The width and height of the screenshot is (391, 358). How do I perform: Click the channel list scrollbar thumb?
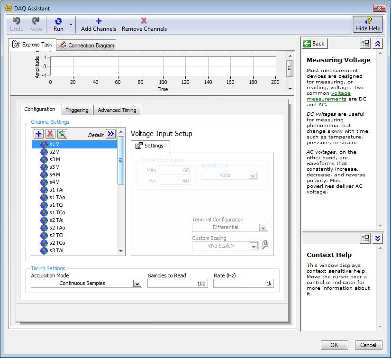pyautogui.click(x=121, y=160)
